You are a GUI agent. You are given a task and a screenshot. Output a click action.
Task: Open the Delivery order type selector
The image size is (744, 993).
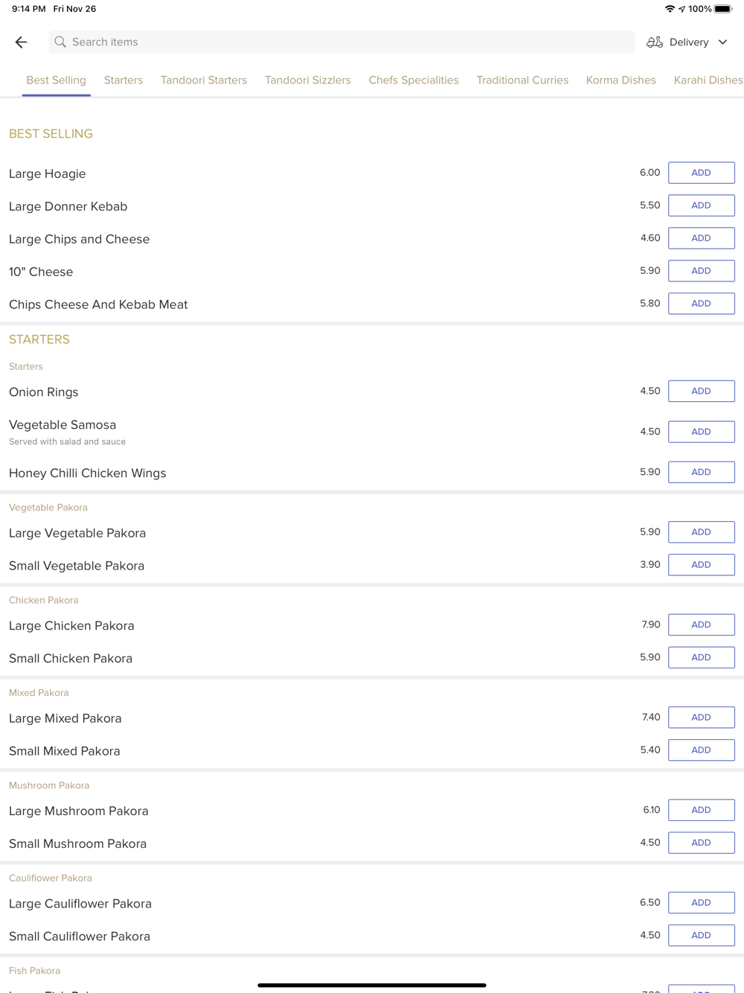click(688, 42)
